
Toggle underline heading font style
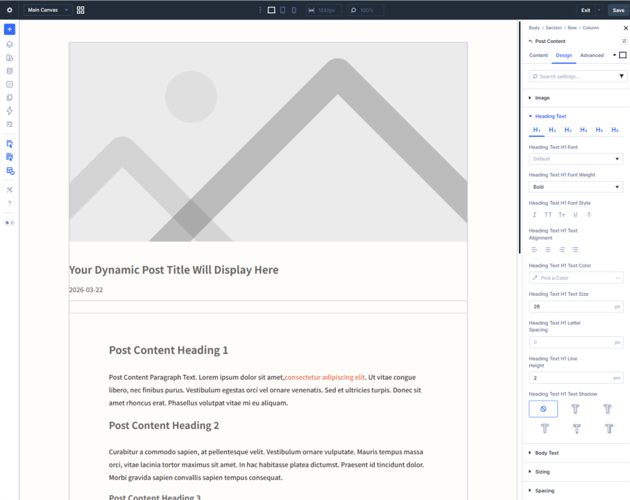pyautogui.click(x=575, y=215)
